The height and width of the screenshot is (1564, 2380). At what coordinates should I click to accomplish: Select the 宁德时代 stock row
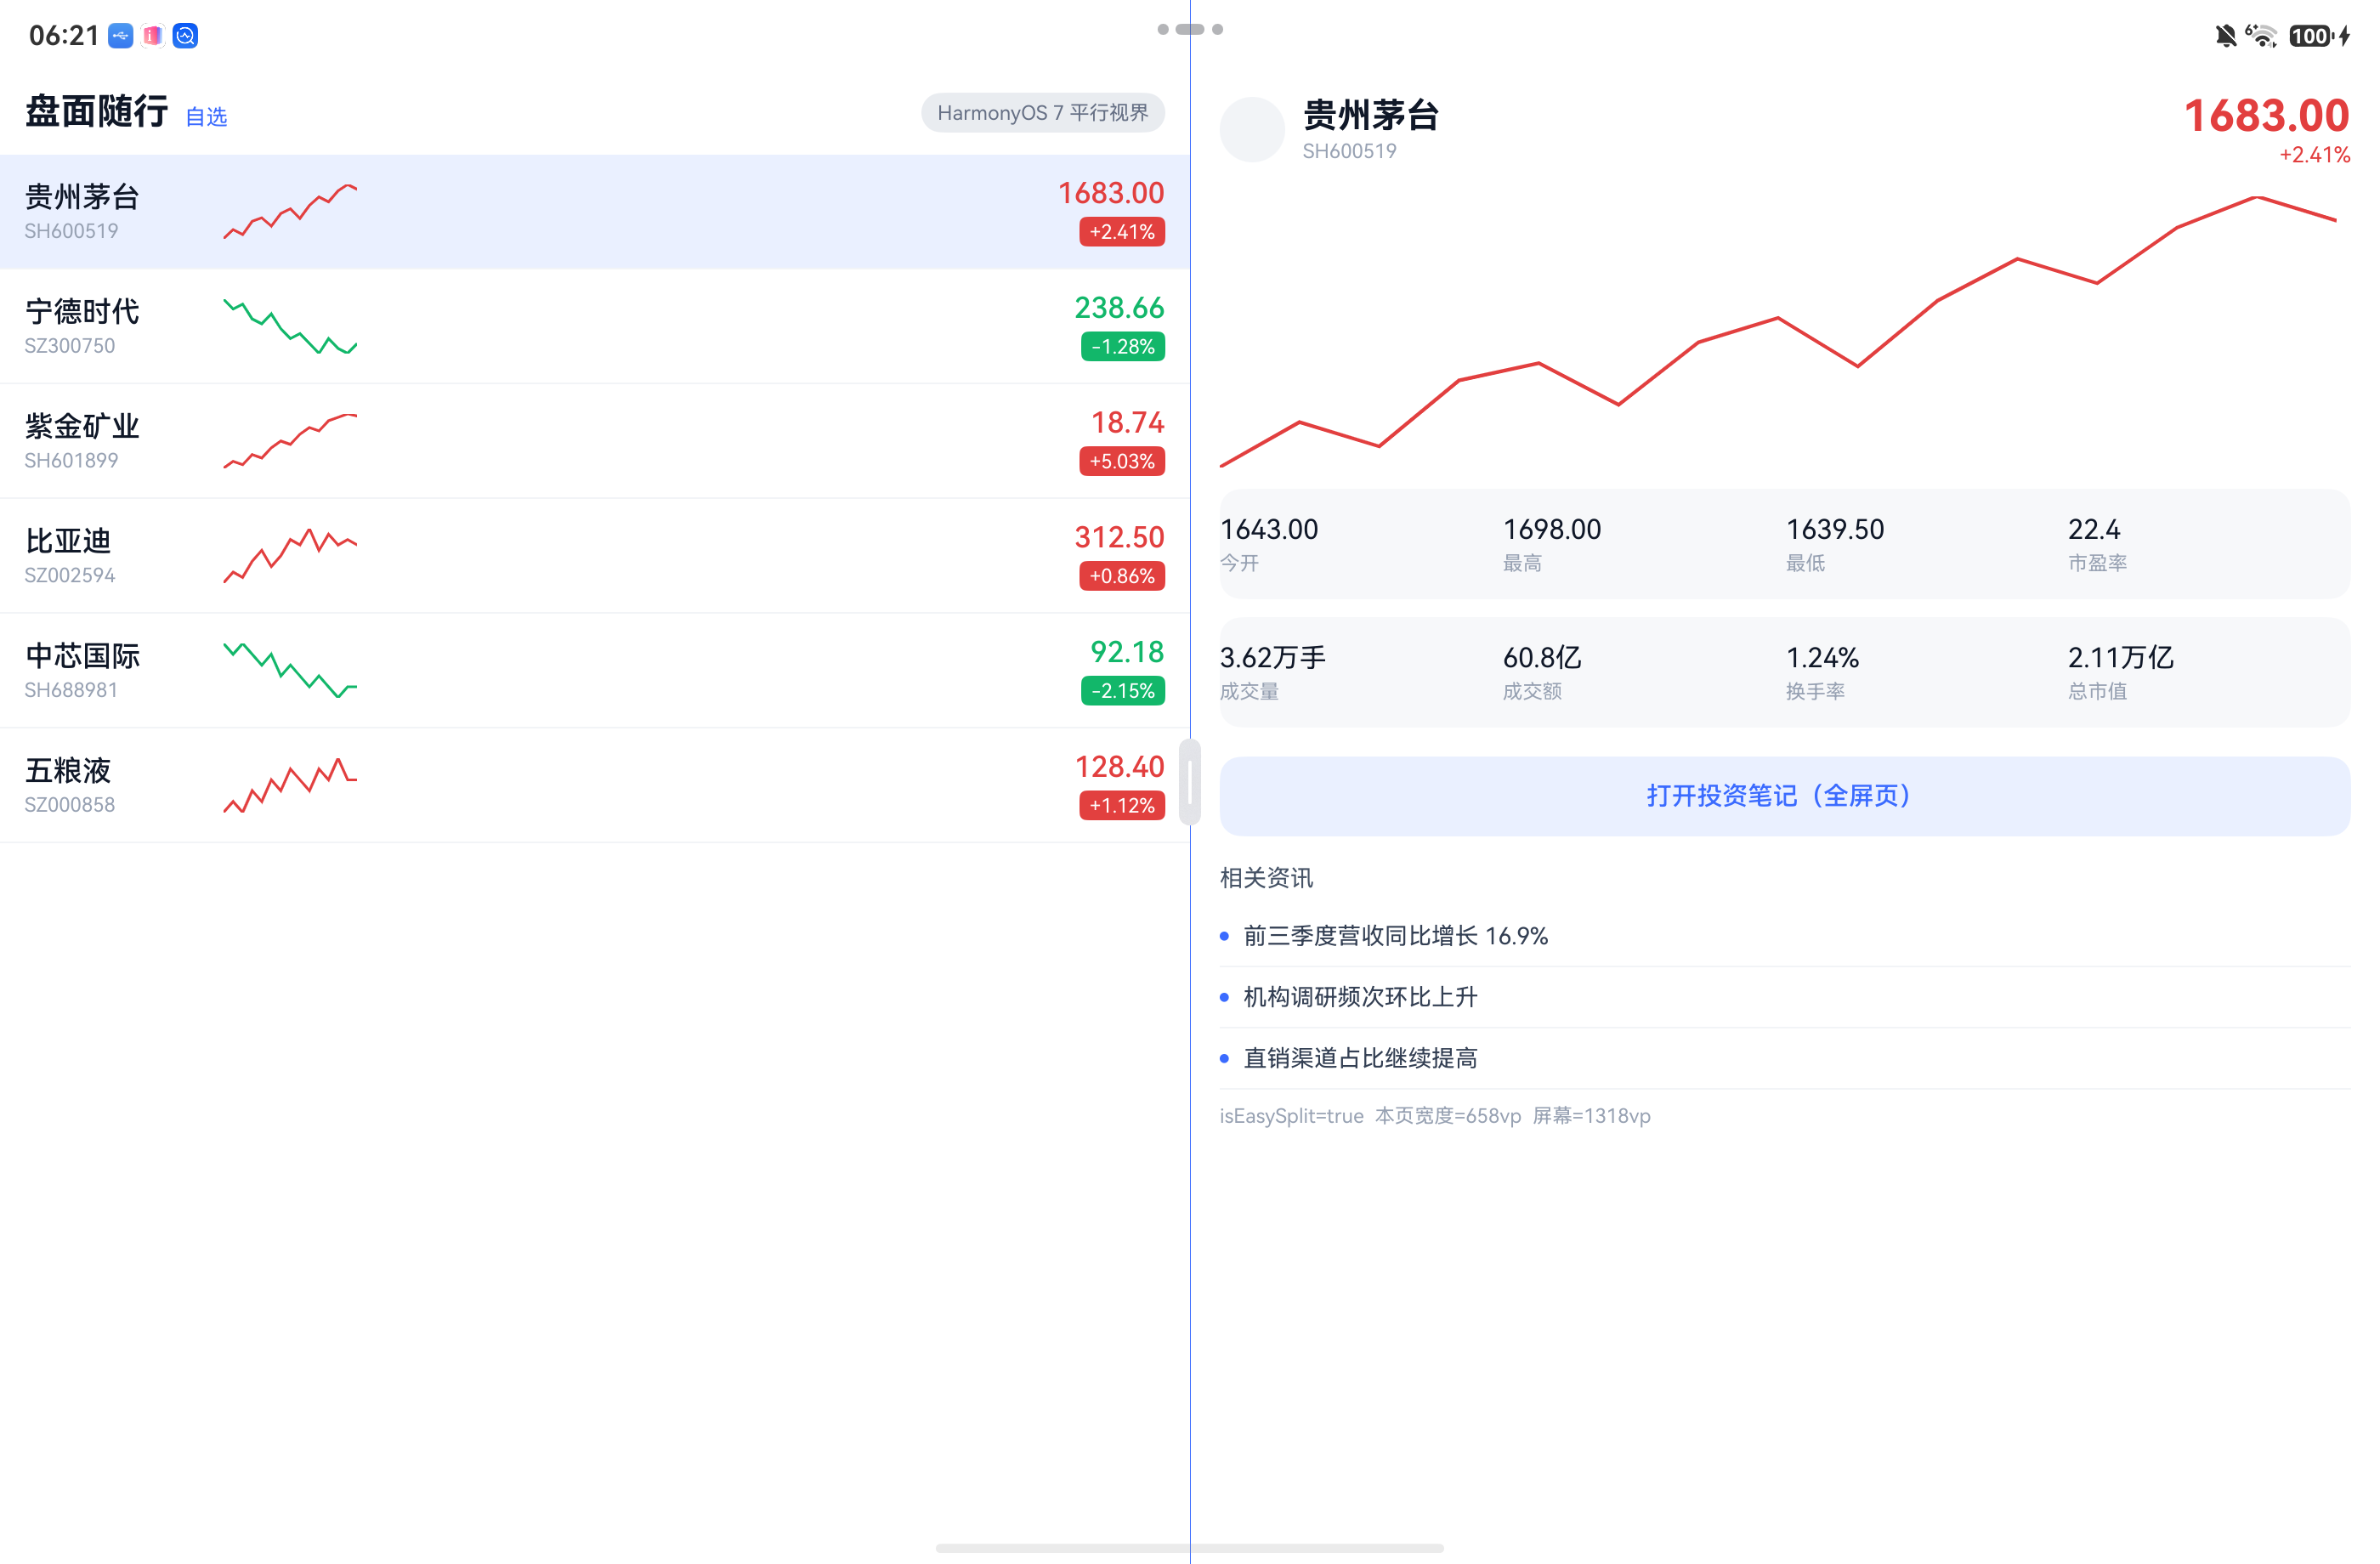click(595, 326)
